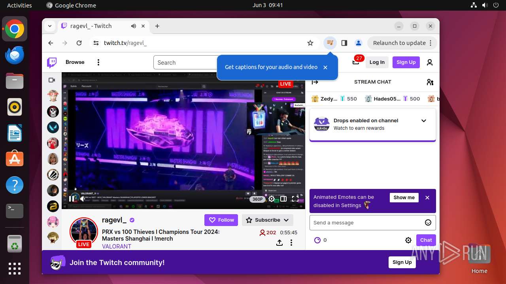Open the skull avatar channel in sidebar
Image resolution: width=506 pixels, height=284 pixels.
click(53, 111)
